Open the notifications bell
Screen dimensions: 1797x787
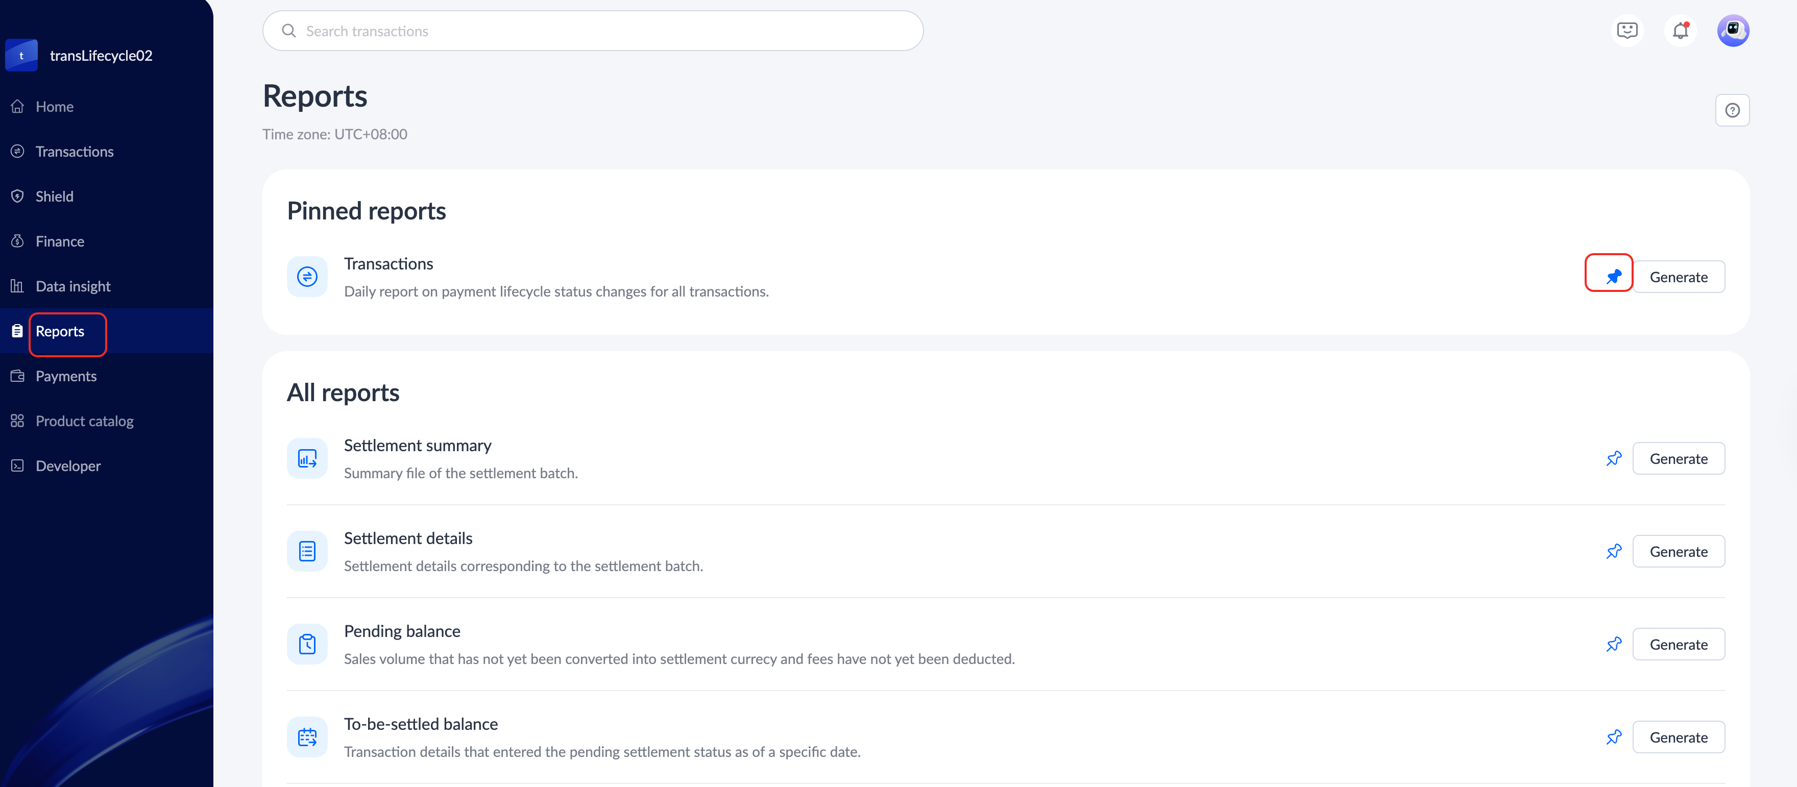[x=1680, y=31]
